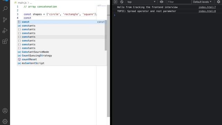Click the 'TOPIC: Spread operator and rest parameter' message
Screen dimensions: 222x125
click(x=146, y=11)
